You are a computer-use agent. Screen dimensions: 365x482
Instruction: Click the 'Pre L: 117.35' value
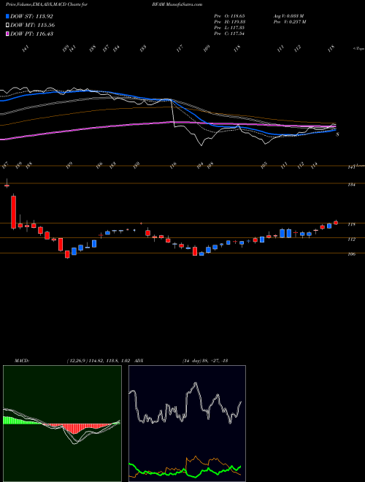click(x=229, y=28)
